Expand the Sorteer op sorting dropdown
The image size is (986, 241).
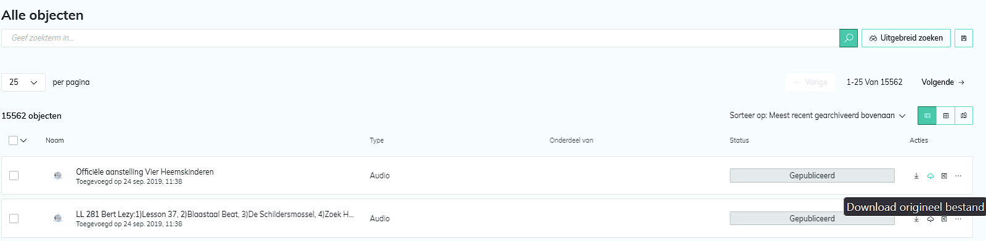coord(818,116)
